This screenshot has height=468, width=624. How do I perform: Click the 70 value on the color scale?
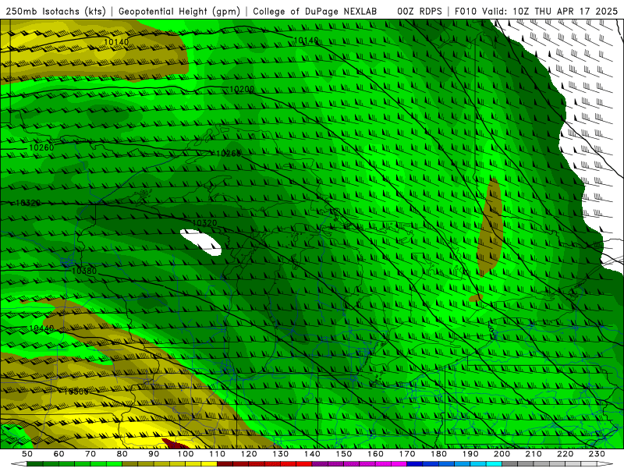90,454
